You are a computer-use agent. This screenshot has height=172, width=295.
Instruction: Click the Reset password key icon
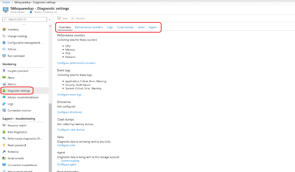click(4, 145)
